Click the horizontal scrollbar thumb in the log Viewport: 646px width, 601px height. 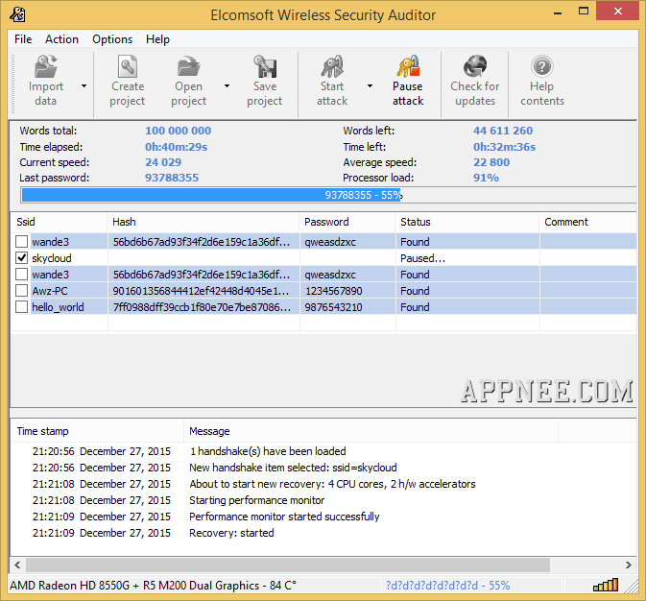click(288, 565)
